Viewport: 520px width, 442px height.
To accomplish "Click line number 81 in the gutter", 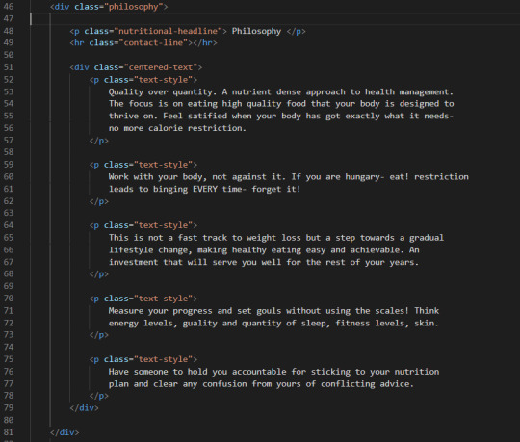I will tap(9, 432).
